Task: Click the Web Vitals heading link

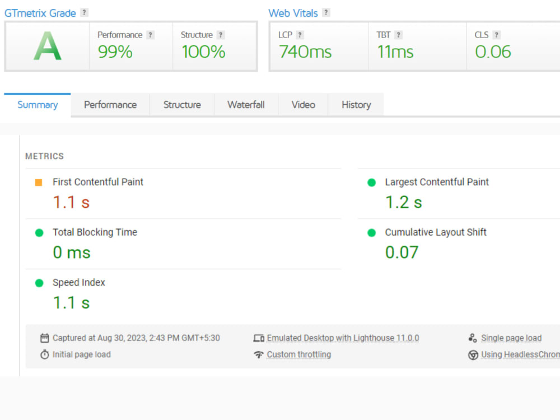Action: pos(293,13)
